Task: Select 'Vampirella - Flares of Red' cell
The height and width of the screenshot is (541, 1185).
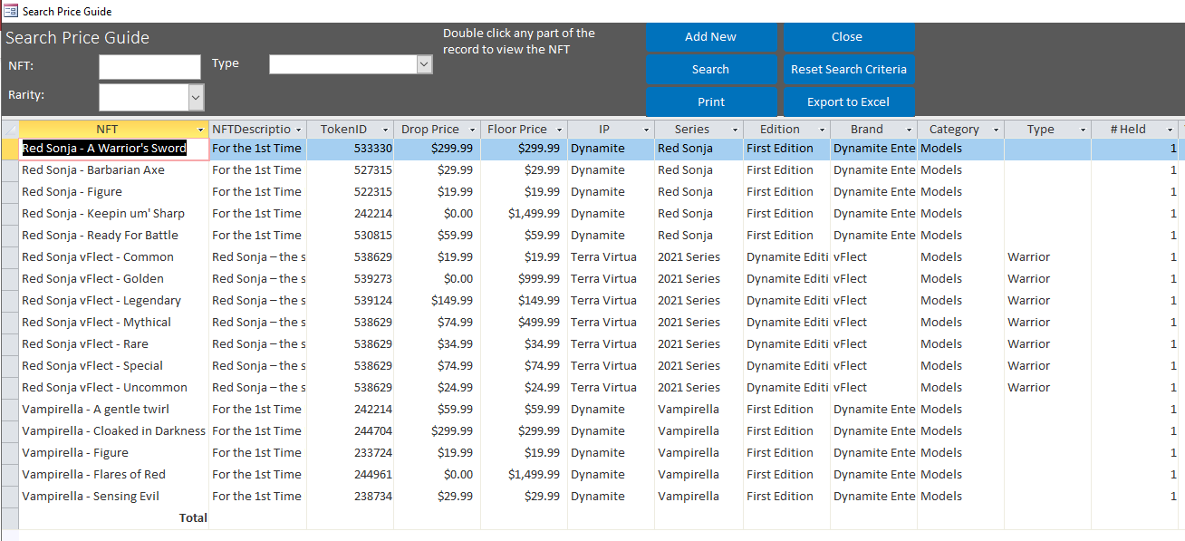Action: [x=114, y=475]
